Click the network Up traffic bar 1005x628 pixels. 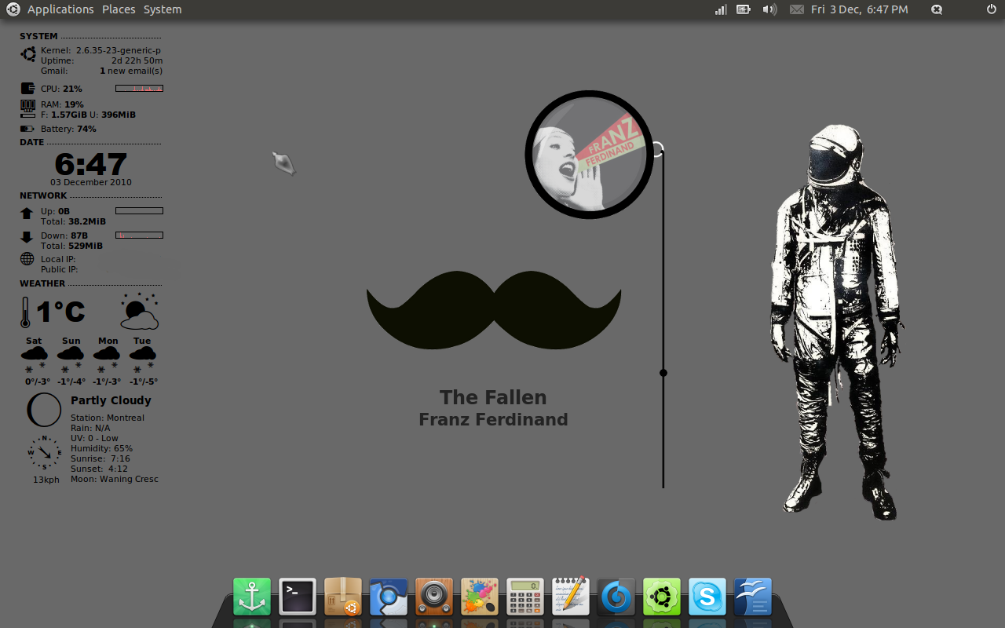pos(139,211)
